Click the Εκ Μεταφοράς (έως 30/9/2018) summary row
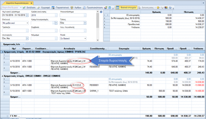Screen dimensions: 206x119 [125, 18]
